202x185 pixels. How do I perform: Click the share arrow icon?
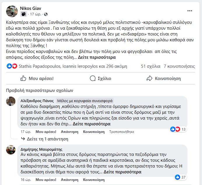point(150,79)
